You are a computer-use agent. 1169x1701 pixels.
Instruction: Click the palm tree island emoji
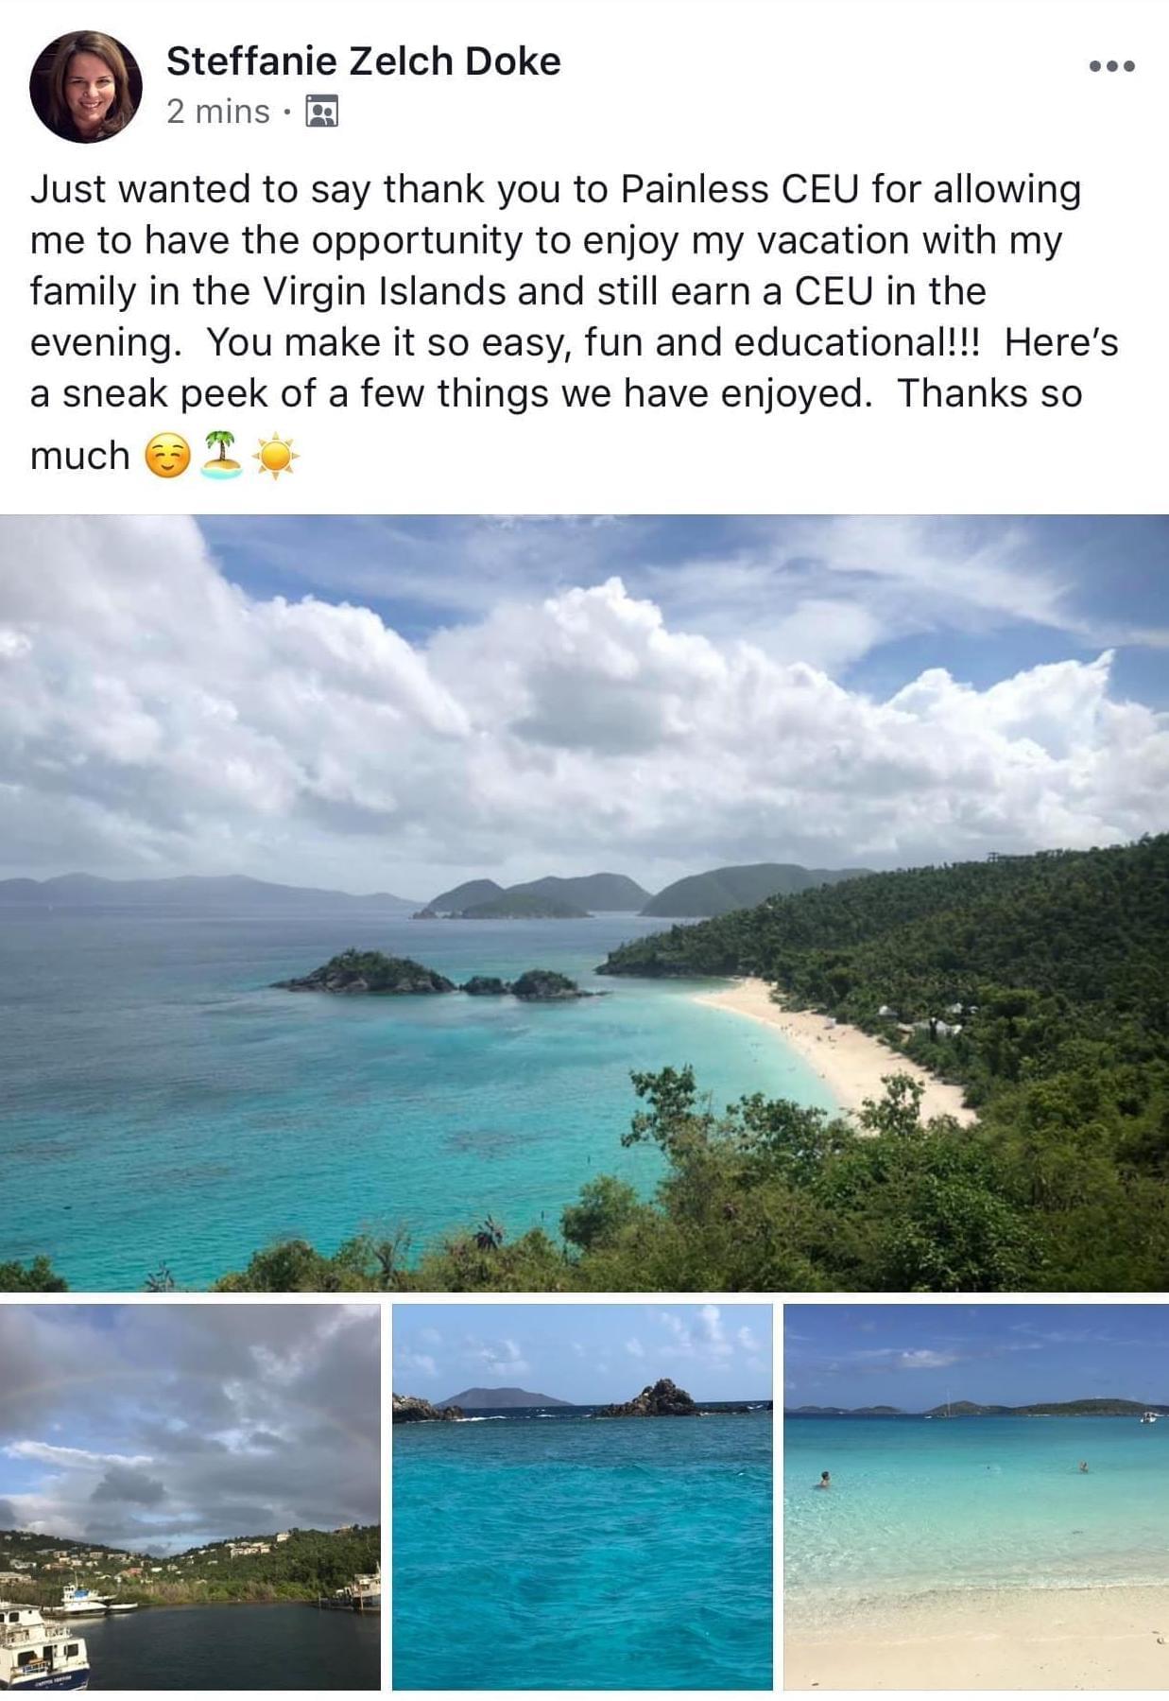[x=222, y=456]
